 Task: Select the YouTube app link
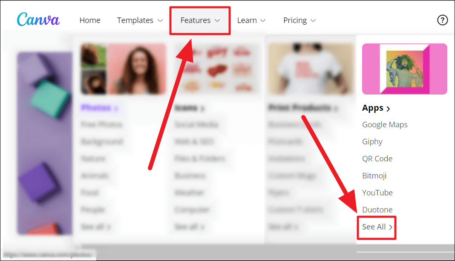coord(377,192)
